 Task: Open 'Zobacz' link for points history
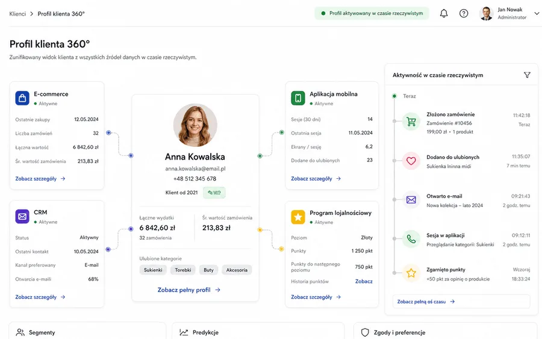tap(364, 281)
